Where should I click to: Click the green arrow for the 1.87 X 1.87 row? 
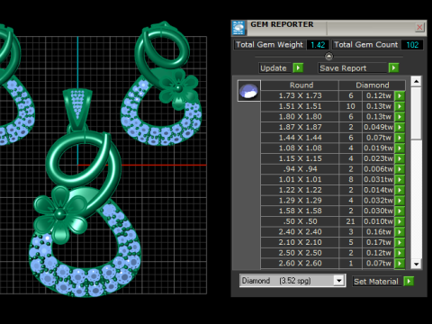coord(400,127)
